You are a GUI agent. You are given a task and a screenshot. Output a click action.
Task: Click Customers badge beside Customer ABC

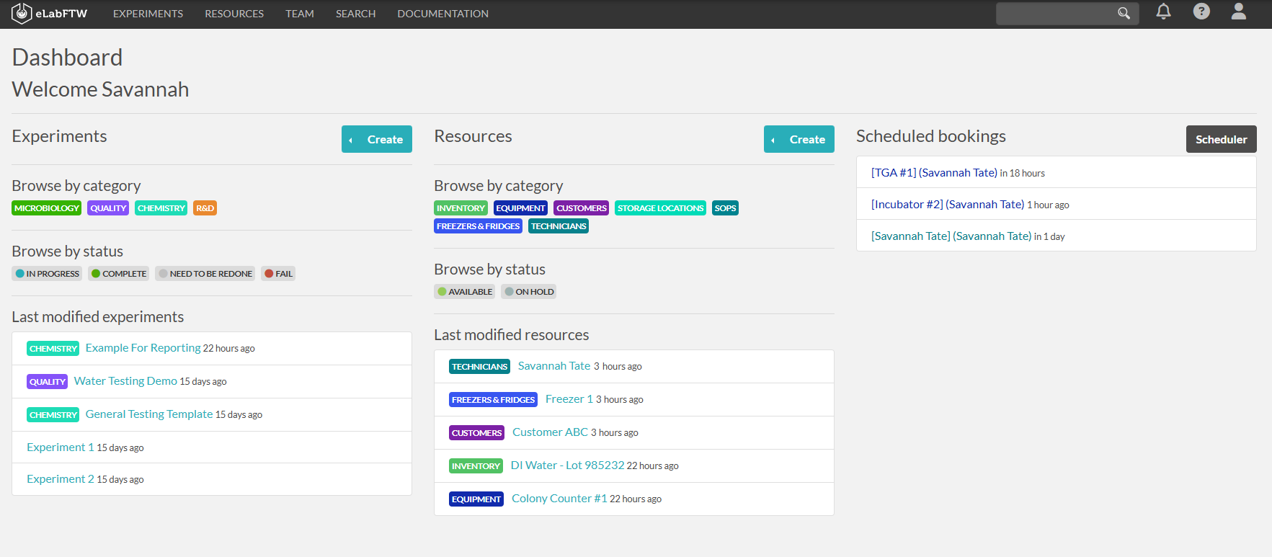click(x=476, y=433)
